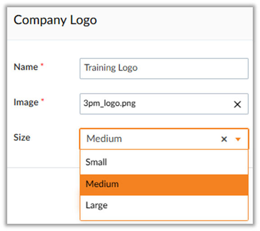
Task: Select the highlighted Medium option
Action: [164, 185]
